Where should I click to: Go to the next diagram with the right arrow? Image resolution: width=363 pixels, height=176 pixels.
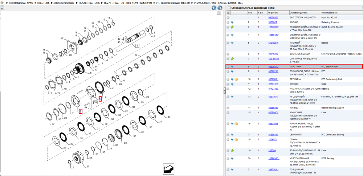(x=220, y=8)
